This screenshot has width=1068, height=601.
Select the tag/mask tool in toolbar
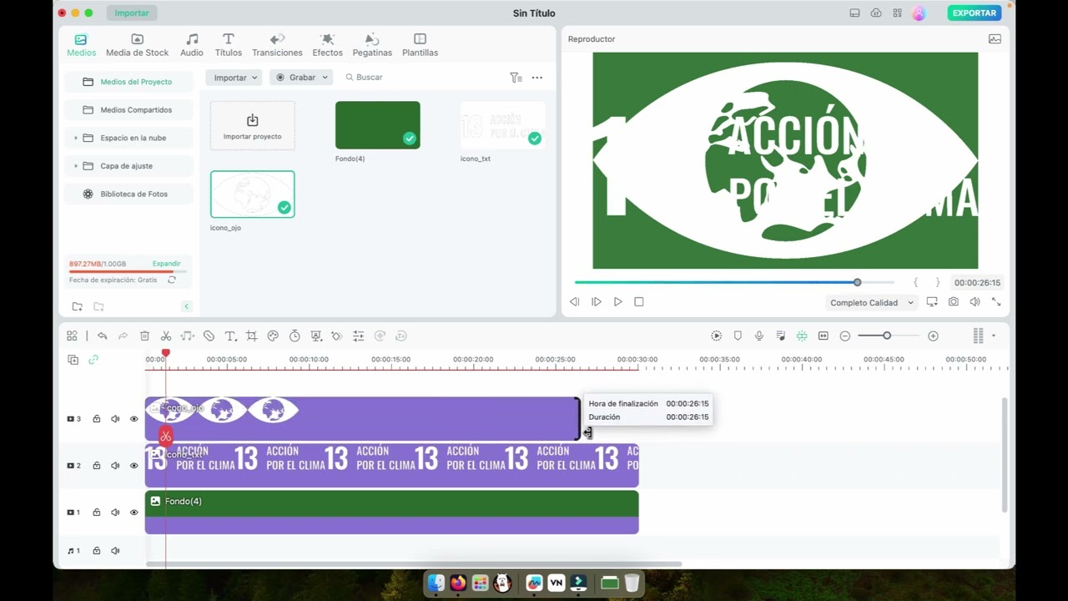209,336
